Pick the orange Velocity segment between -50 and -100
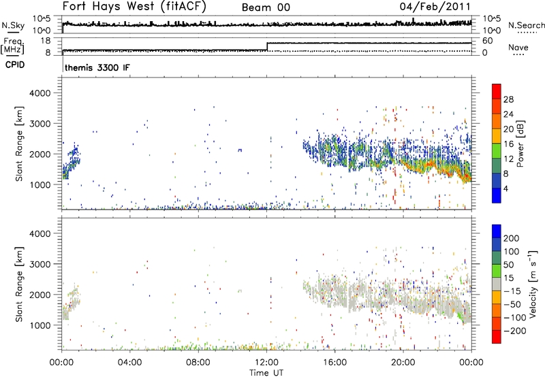The width and height of the screenshot is (545, 377). click(497, 311)
